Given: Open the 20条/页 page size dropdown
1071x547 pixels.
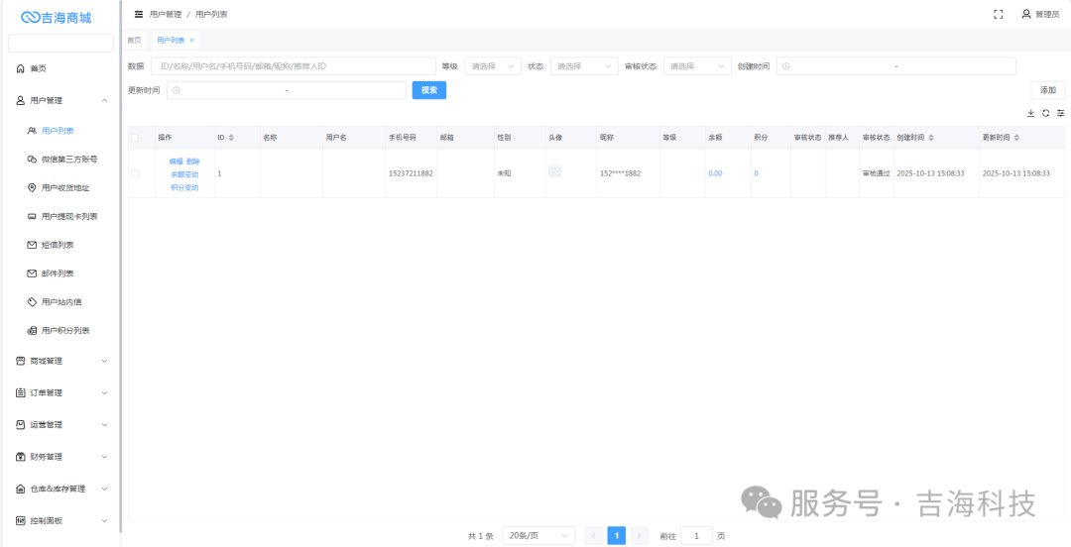Looking at the screenshot, I should pos(537,536).
